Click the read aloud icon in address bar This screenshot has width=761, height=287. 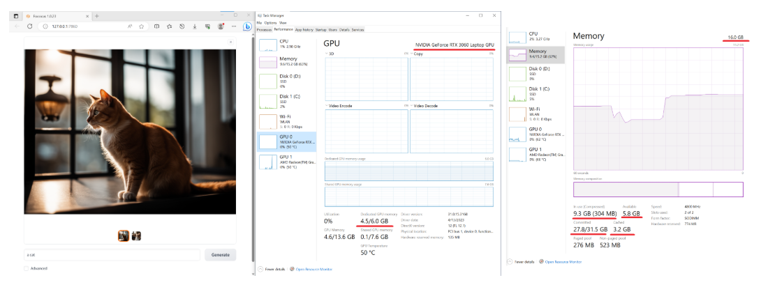pyautogui.click(x=131, y=26)
